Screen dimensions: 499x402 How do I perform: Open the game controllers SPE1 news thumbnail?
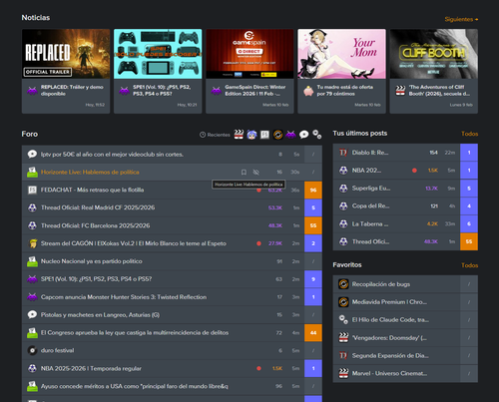point(158,54)
